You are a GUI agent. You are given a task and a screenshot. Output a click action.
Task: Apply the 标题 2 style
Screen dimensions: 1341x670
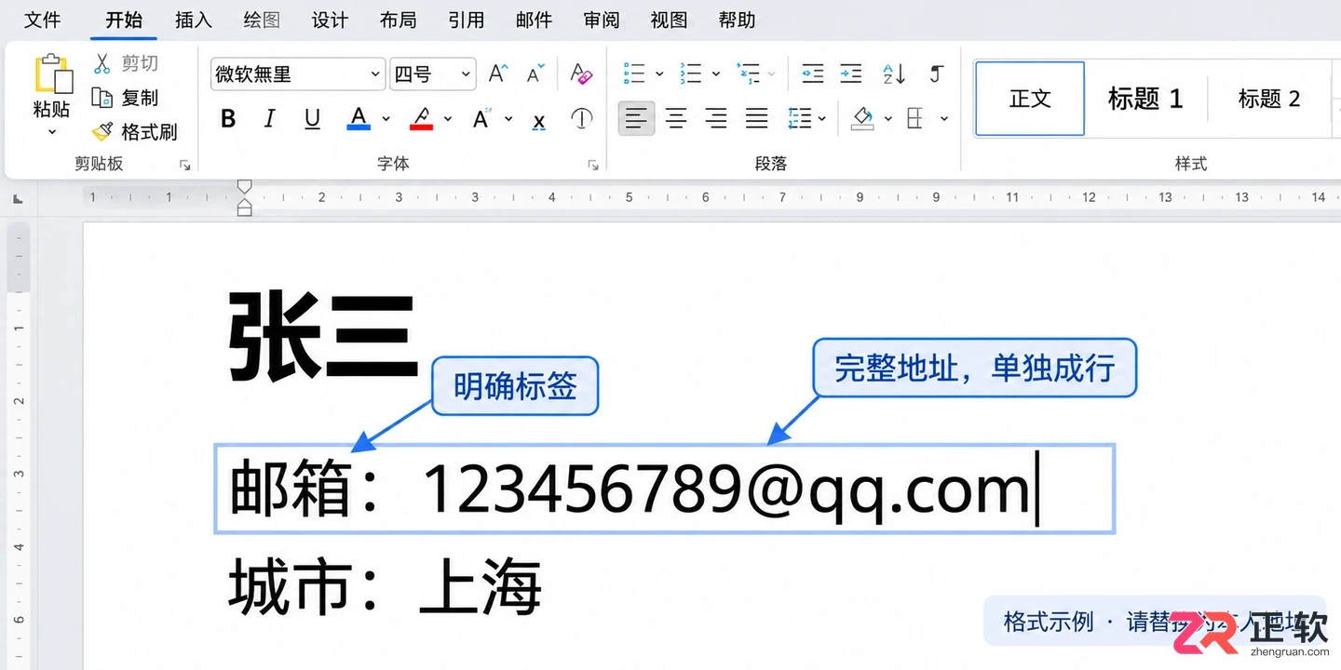click(1268, 99)
